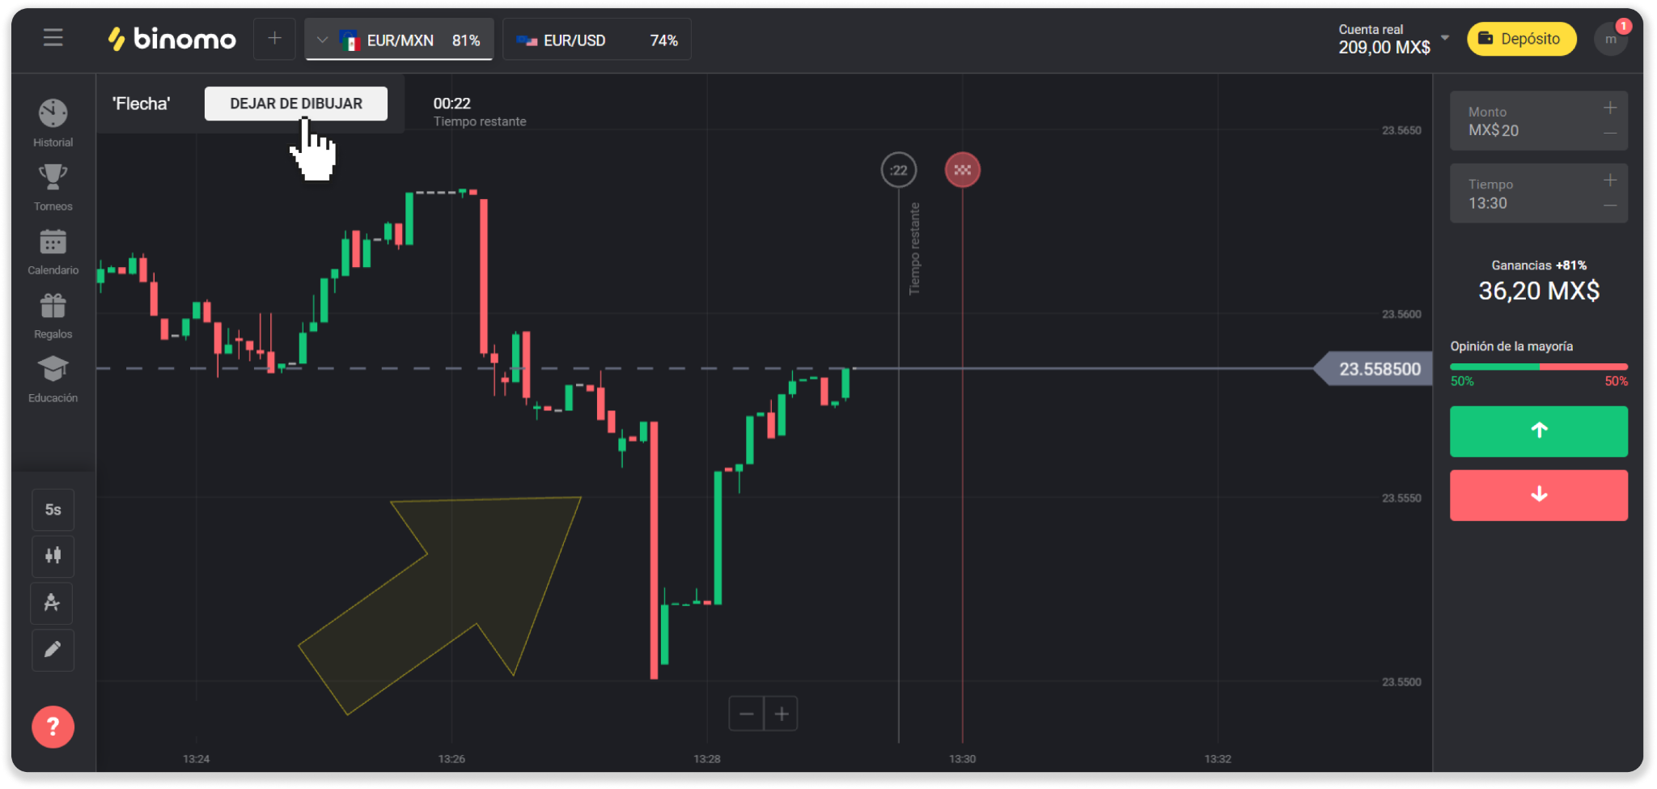Viewport: 1657px width, 789px height.
Task: Expand the EUR/MXN asset dropdown chevron
Action: (322, 40)
